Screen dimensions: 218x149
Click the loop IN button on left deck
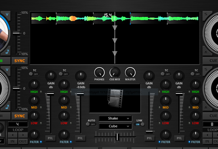(x=13, y=141)
